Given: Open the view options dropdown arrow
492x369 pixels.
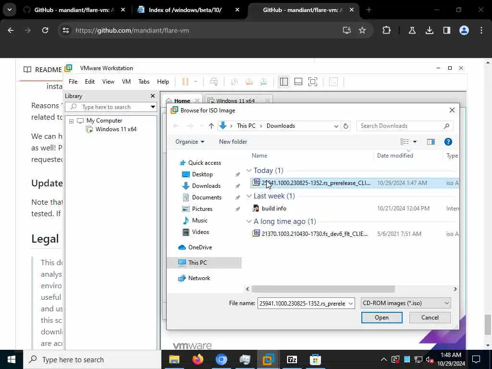Looking at the screenshot, I should pos(415,142).
